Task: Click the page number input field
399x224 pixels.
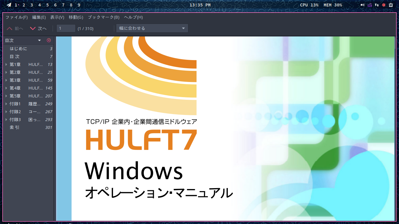Action: click(66, 28)
